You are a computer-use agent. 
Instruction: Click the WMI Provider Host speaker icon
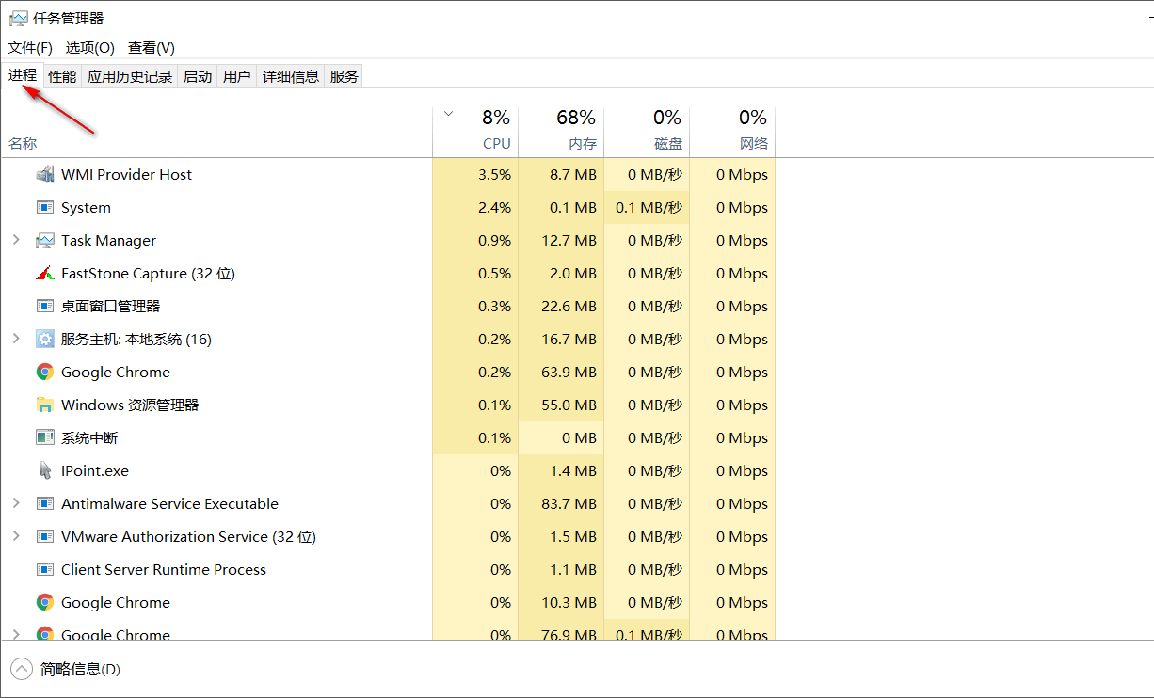44,174
